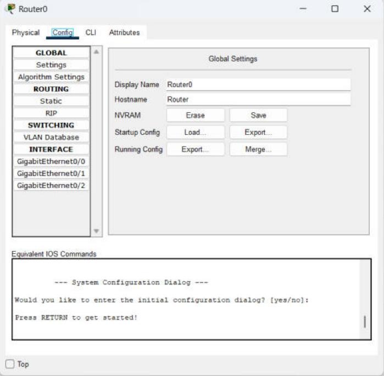Minimize the Router0 window
The image size is (384, 376).
303,9
